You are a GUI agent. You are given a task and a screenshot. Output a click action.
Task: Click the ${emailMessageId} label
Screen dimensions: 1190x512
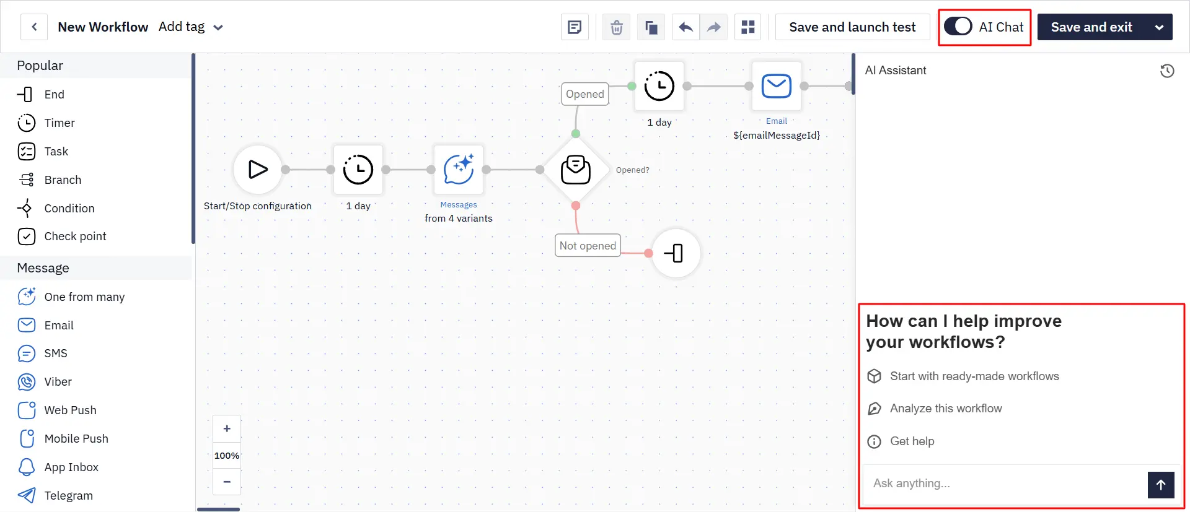click(777, 136)
